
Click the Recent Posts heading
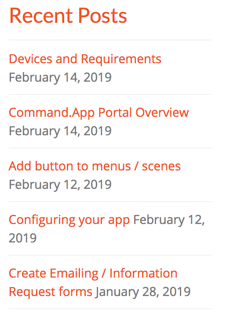(68, 16)
